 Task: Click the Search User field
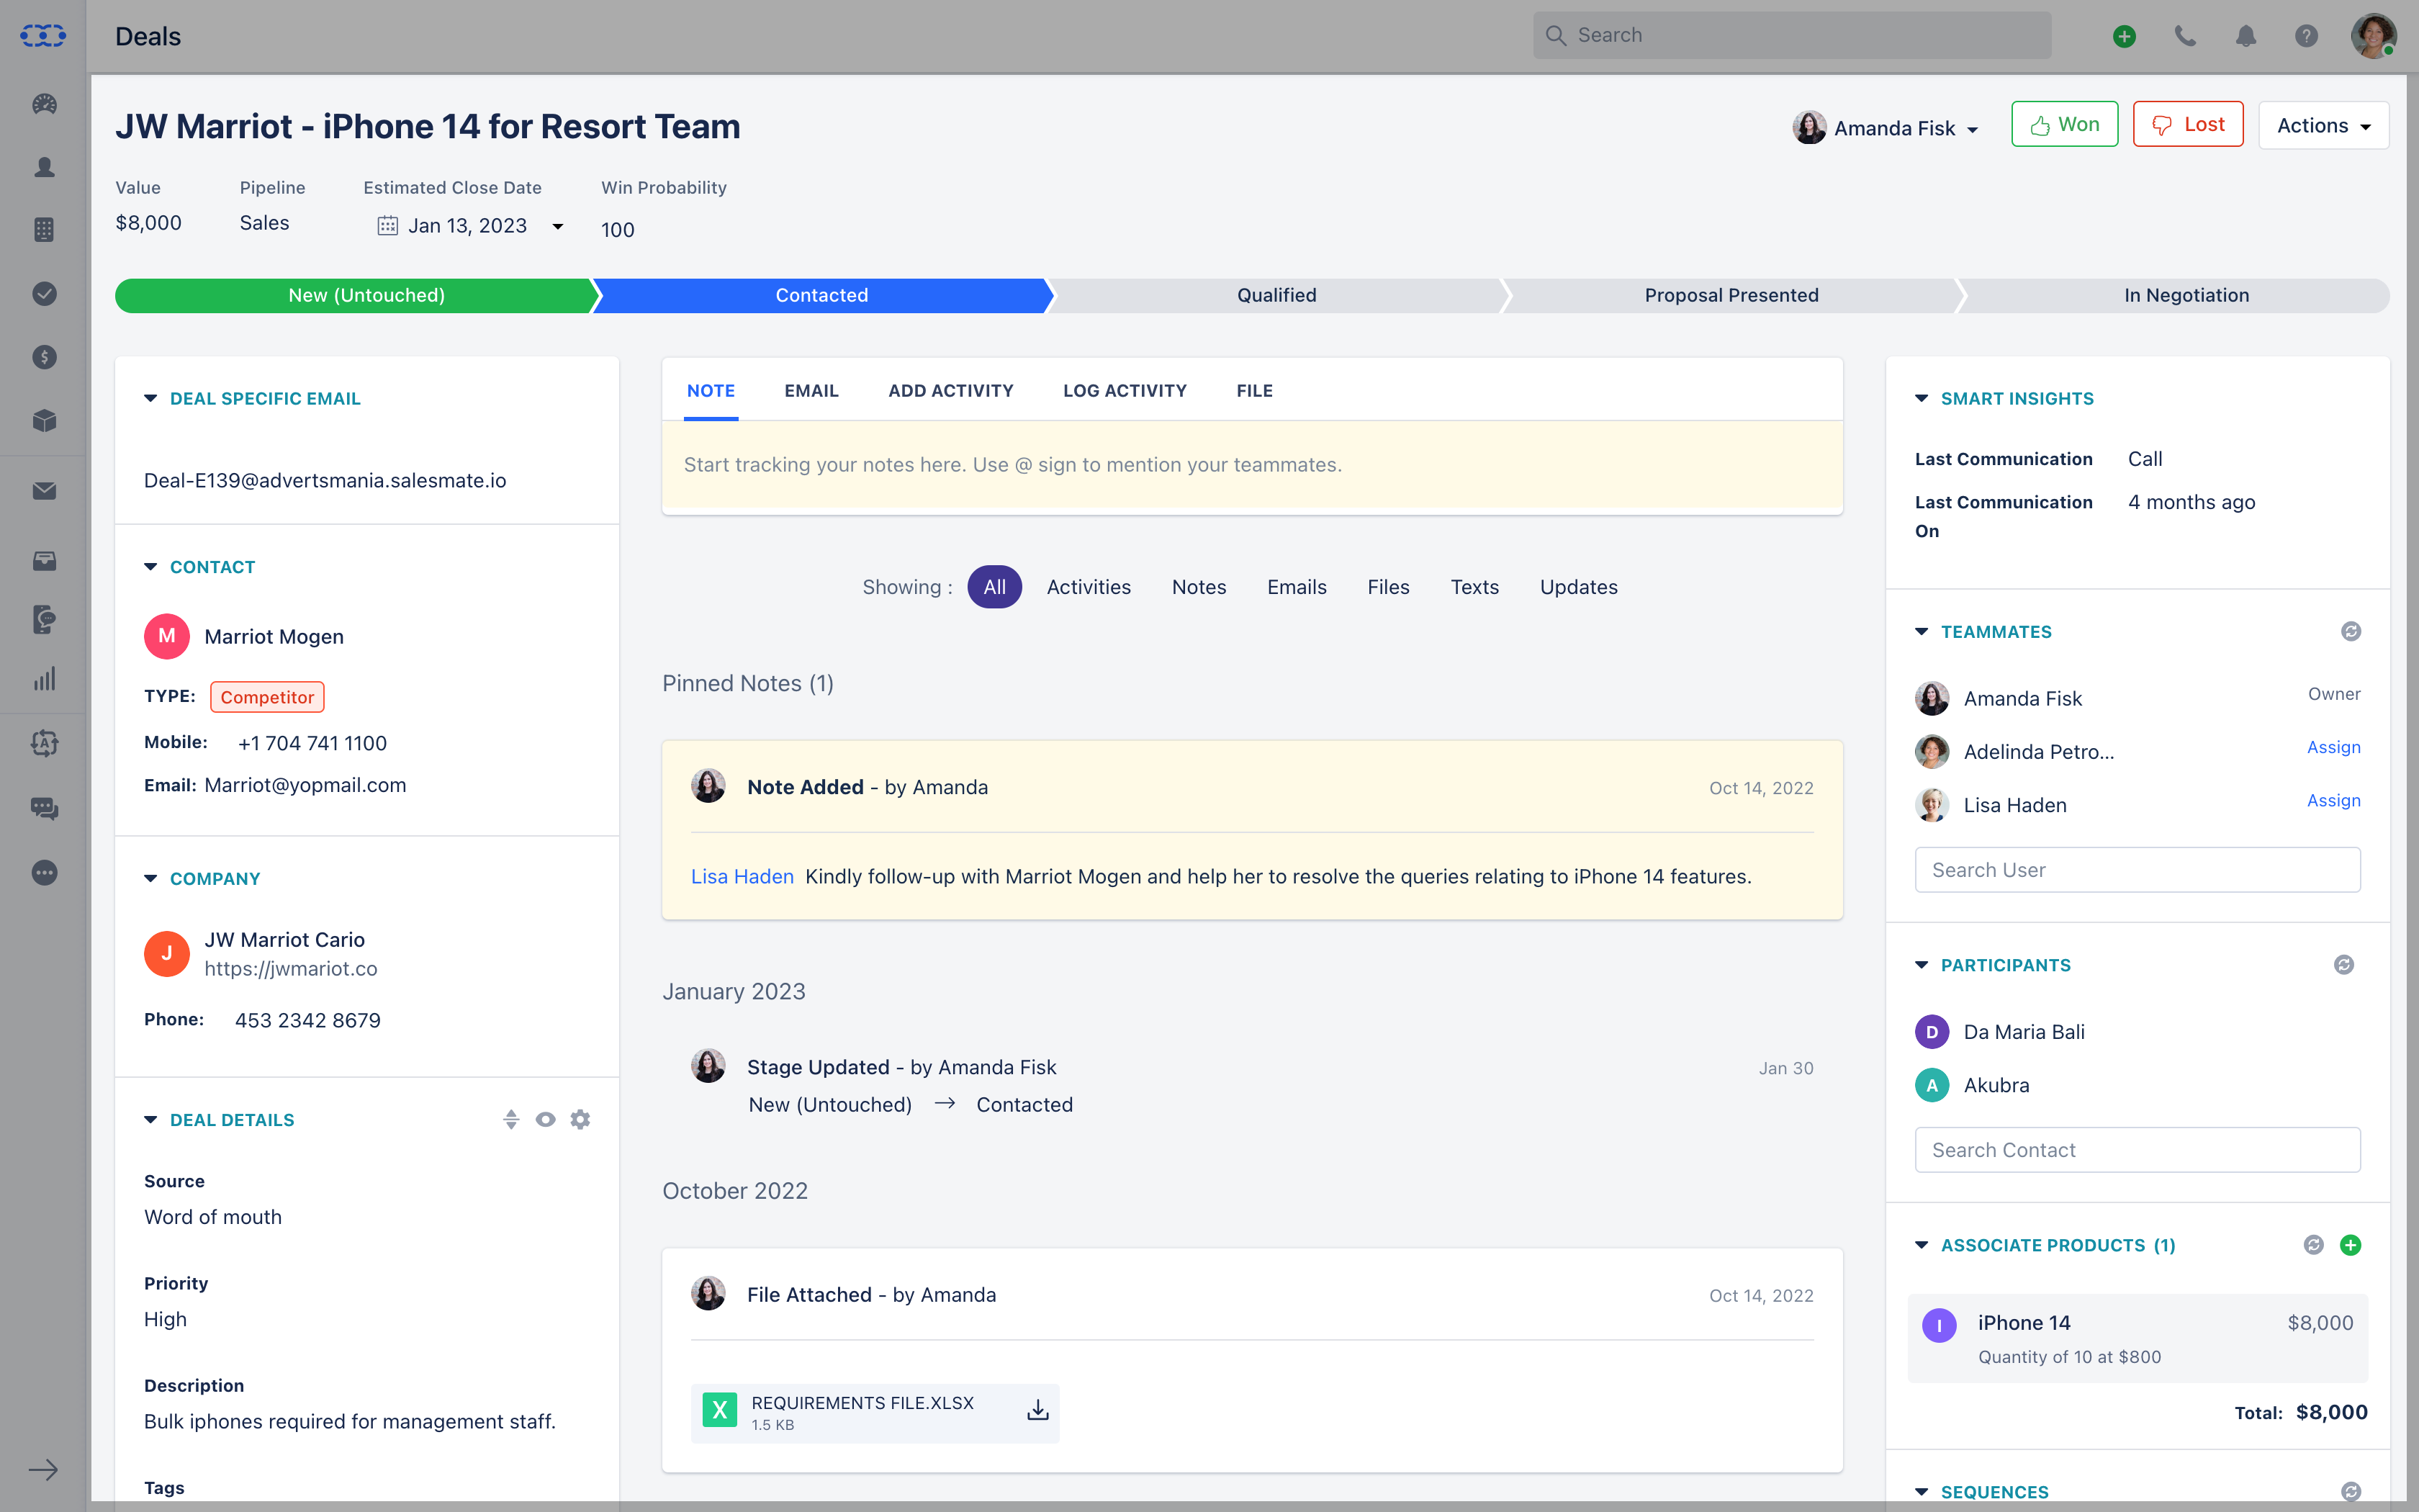[x=2137, y=870]
